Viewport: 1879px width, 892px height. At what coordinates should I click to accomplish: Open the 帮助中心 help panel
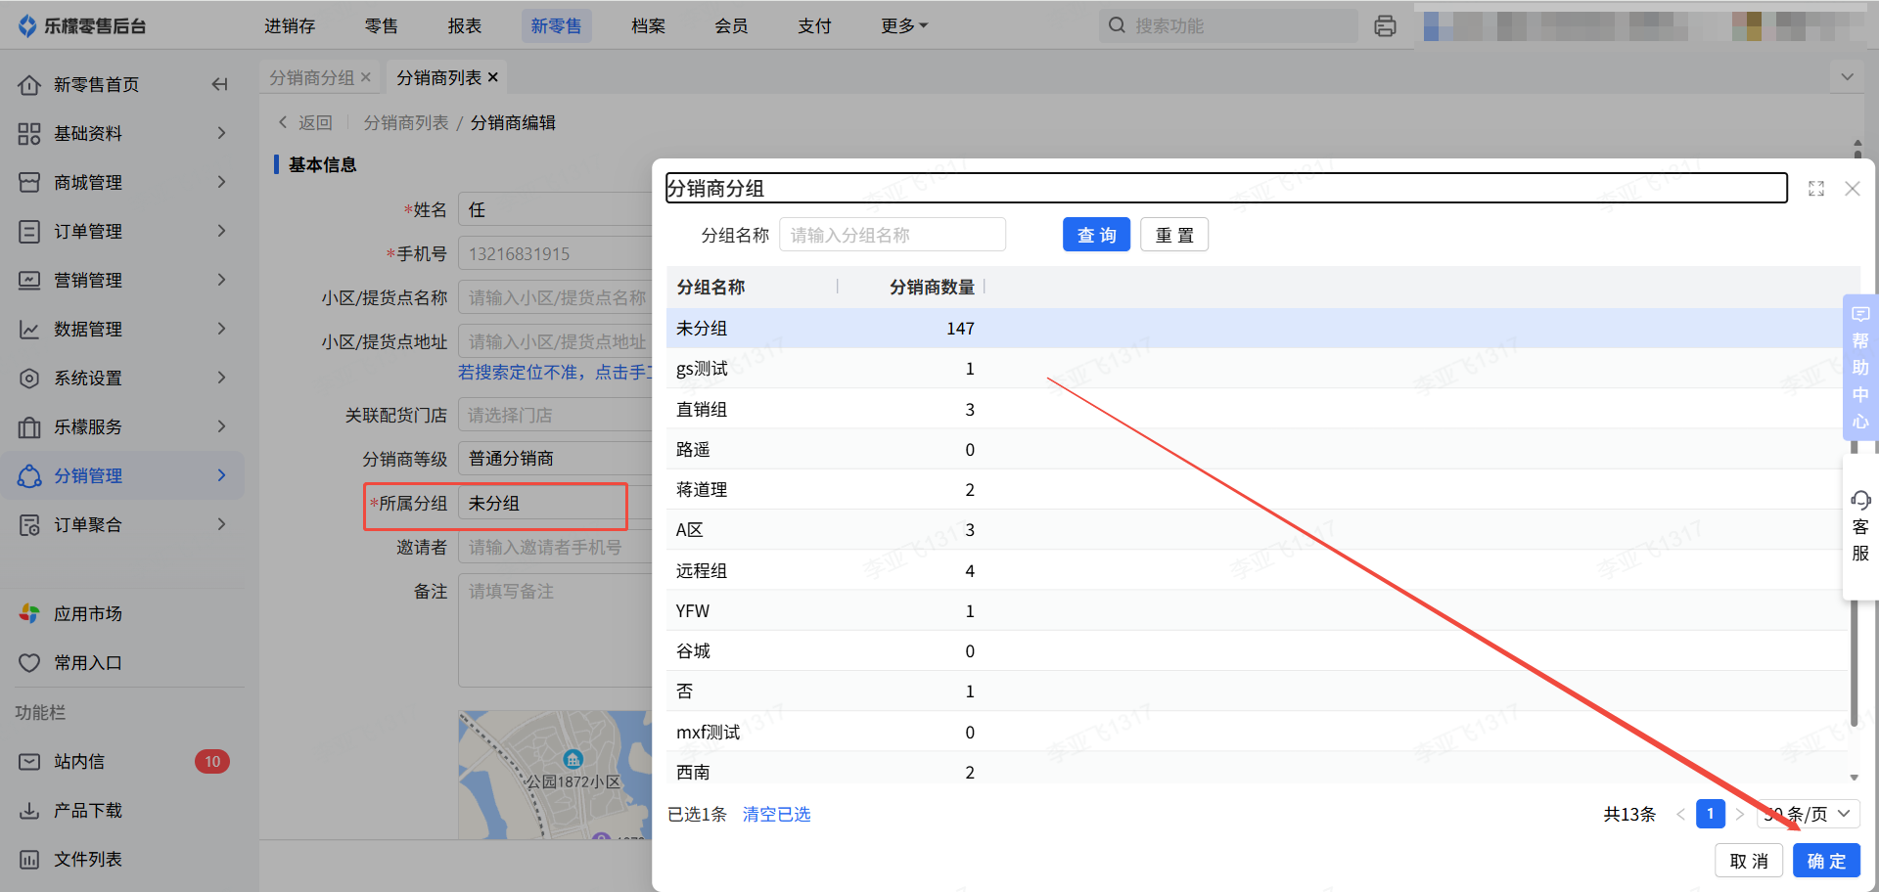[1860, 368]
